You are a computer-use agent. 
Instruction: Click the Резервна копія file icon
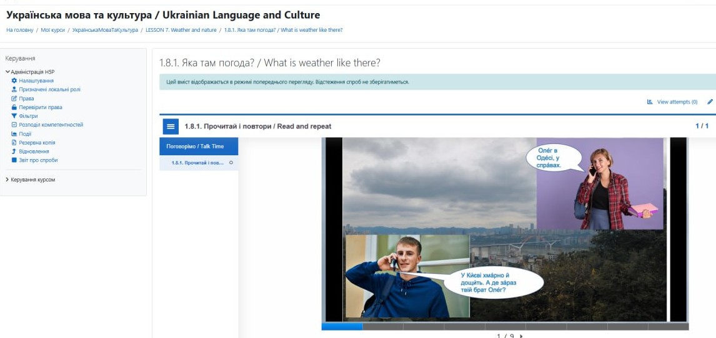click(x=14, y=142)
